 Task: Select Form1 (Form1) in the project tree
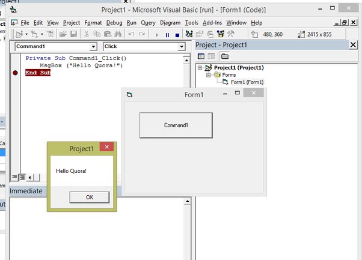point(247,82)
